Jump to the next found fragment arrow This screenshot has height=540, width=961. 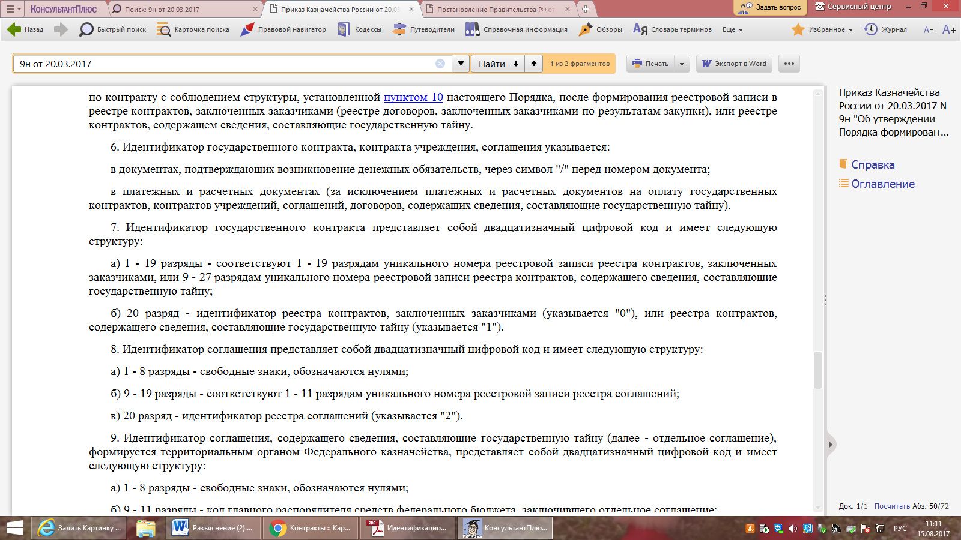coord(516,64)
